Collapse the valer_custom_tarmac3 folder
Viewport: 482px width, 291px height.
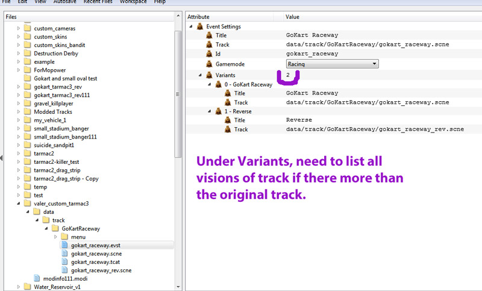pos(19,203)
